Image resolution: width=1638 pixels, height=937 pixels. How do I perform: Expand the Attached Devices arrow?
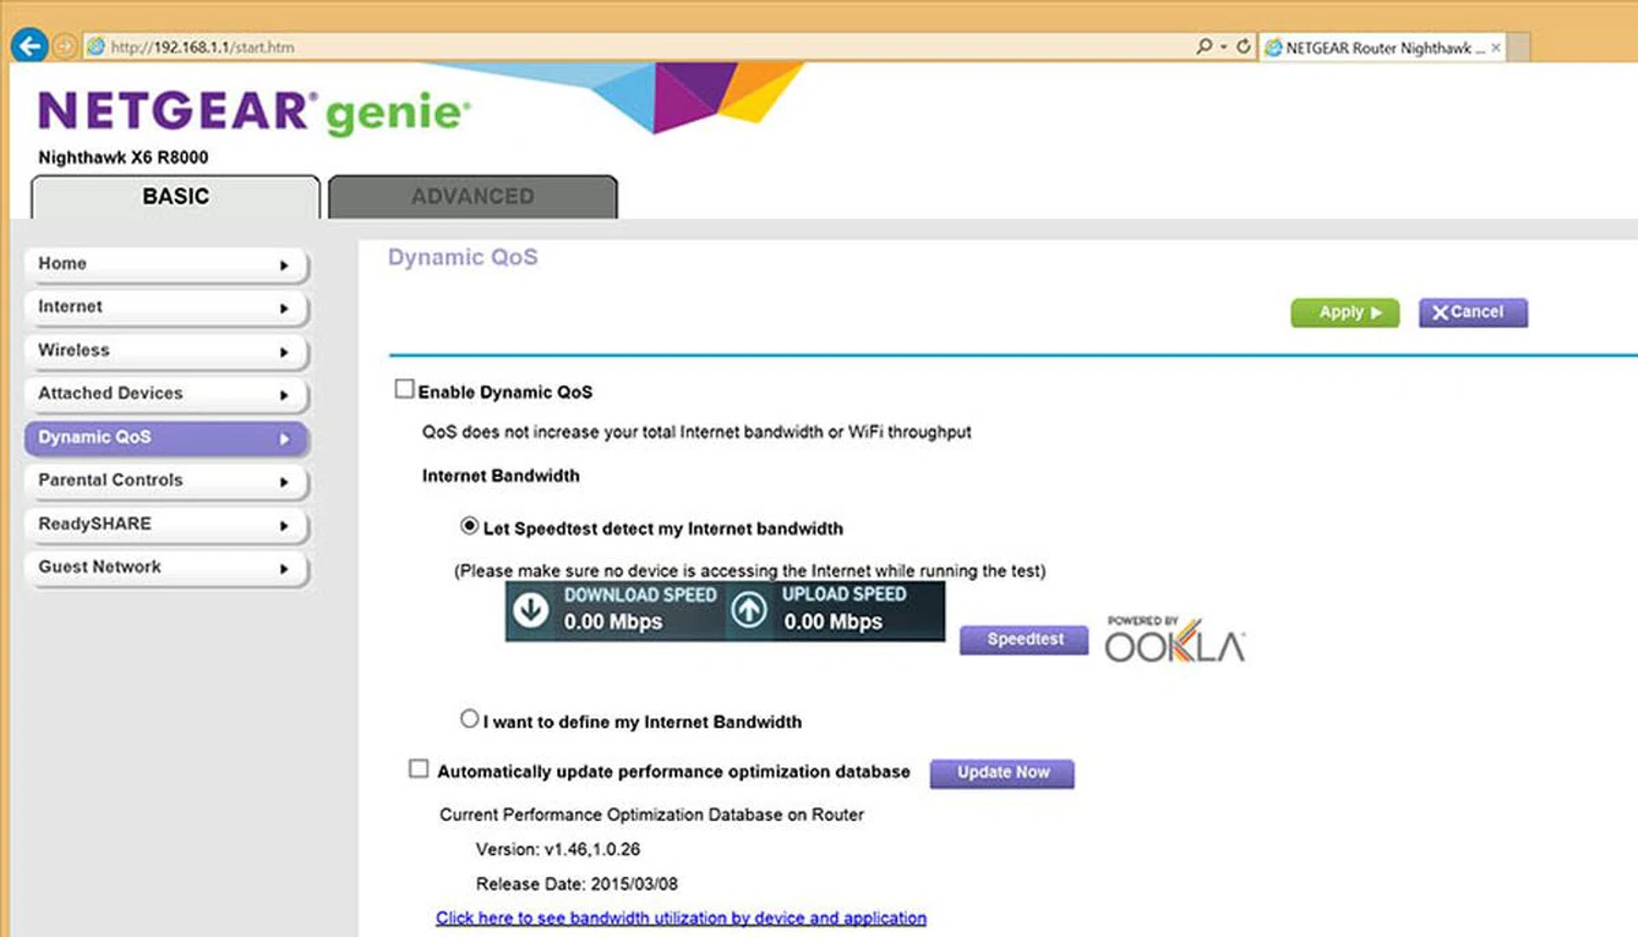[x=285, y=395]
